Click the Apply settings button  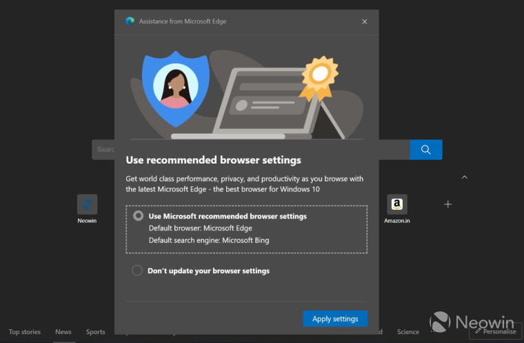[x=335, y=319]
